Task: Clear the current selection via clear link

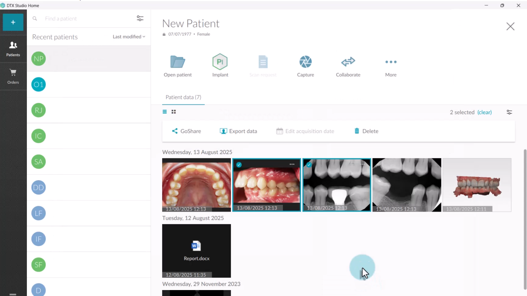Action: pyautogui.click(x=484, y=112)
